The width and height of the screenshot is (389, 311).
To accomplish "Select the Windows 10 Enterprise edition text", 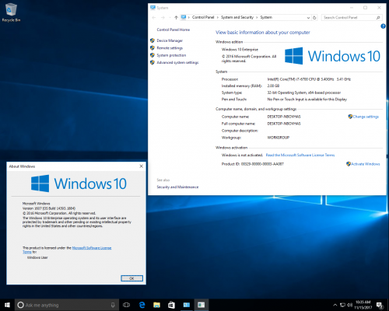I will pos(240,49).
